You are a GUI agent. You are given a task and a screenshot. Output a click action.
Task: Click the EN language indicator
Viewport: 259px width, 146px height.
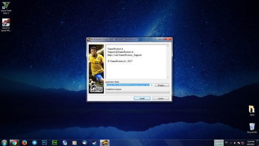point(227,142)
